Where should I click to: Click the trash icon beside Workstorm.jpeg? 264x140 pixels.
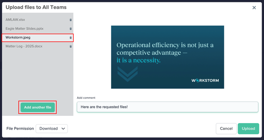click(71, 37)
